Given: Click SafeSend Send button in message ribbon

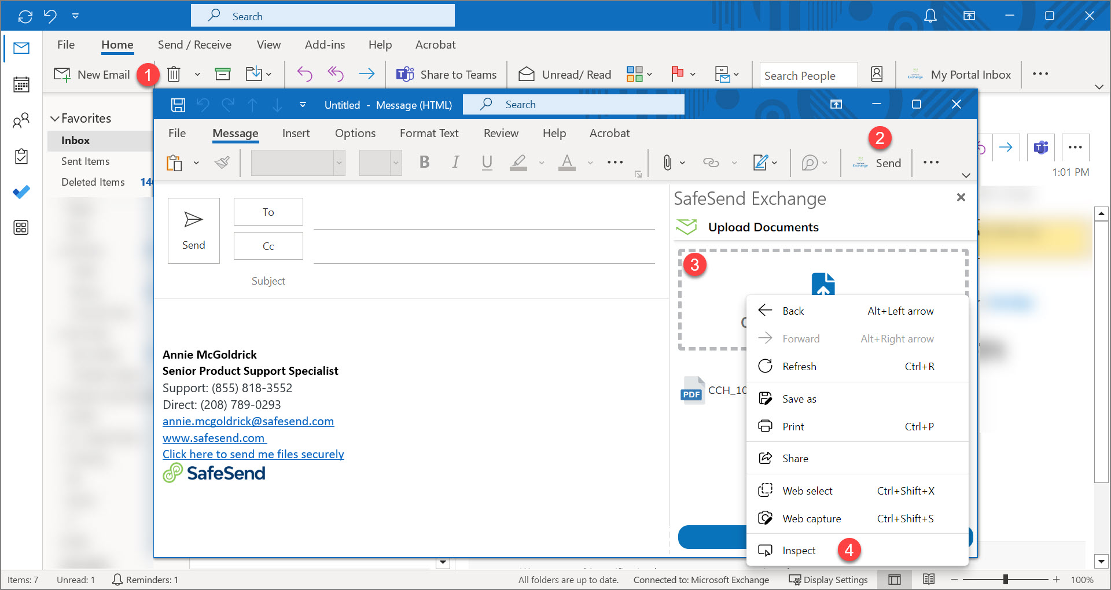Looking at the screenshot, I should point(877,163).
